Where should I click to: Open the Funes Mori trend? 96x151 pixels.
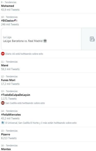point(8,80)
